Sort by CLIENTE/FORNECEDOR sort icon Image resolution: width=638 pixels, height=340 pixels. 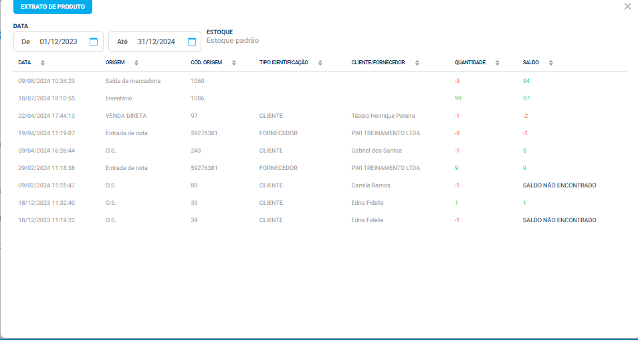417,63
